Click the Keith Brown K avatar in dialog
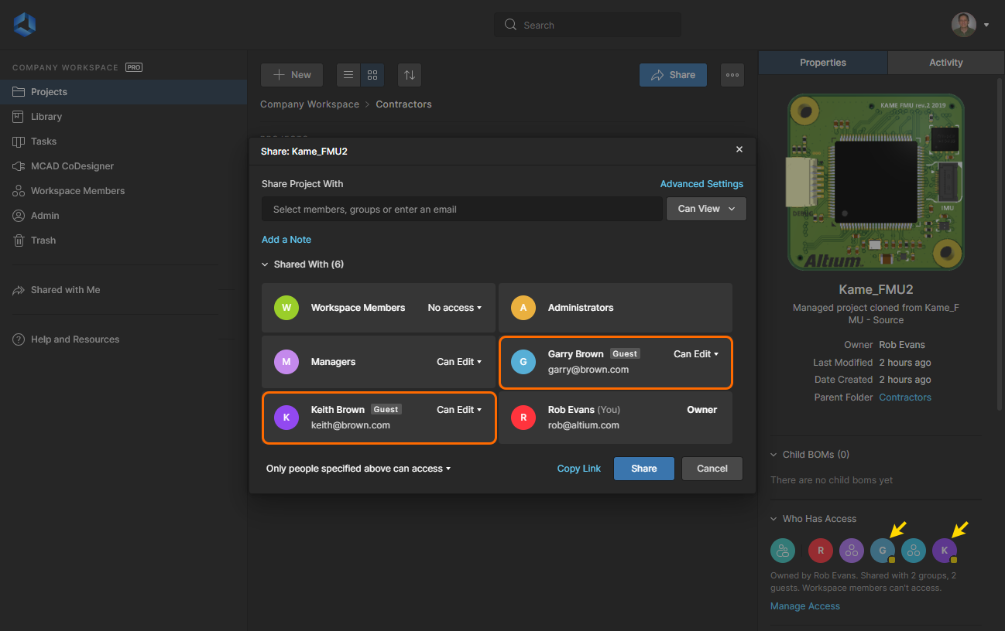Viewport: 1005px width, 631px height. [x=286, y=418]
